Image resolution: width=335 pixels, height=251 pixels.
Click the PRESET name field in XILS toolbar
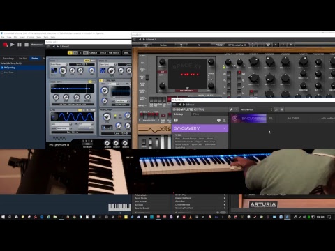coord(237,45)
